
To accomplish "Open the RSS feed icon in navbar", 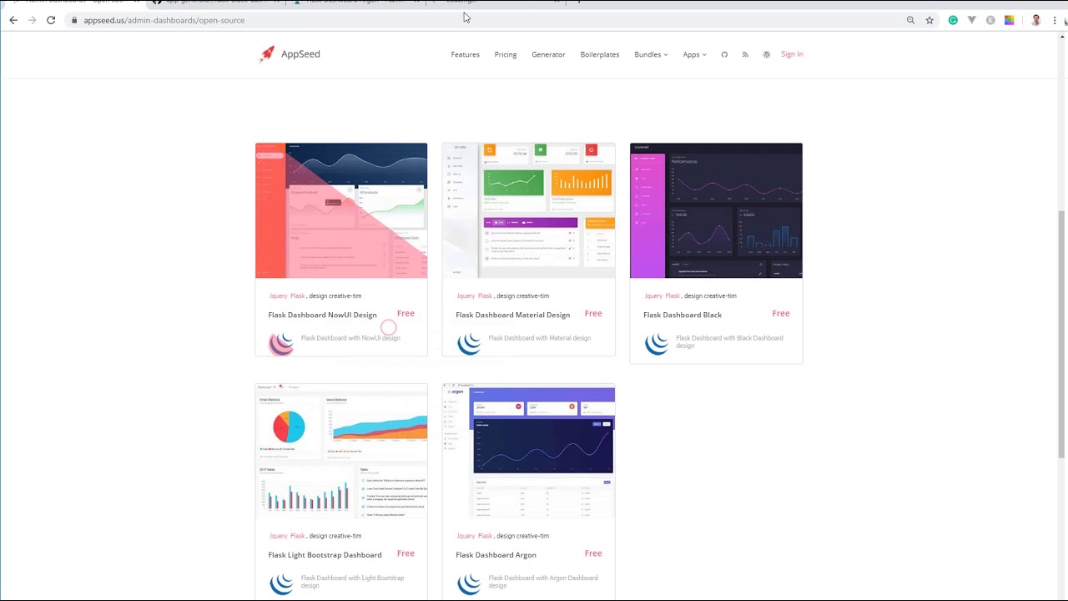I will click(745, 54).
